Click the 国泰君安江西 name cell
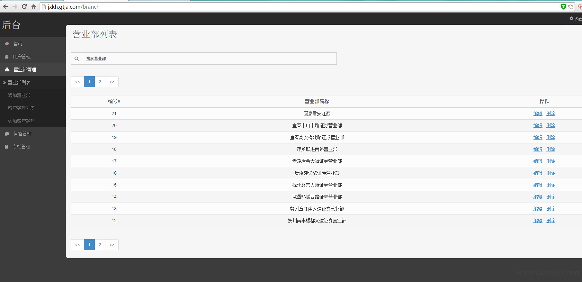 317,114
